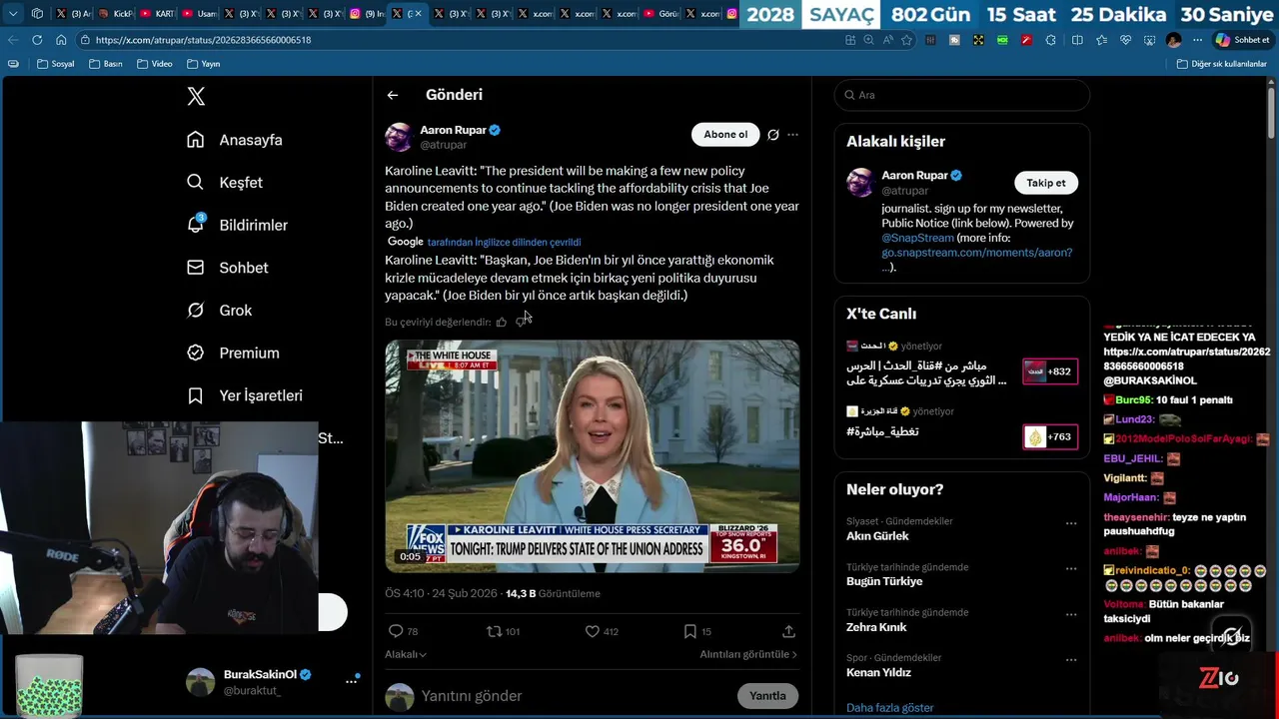This screenshot has height=719, width=1279.
Task: Click the browser back arrow
Action: (x=13, y=40)
